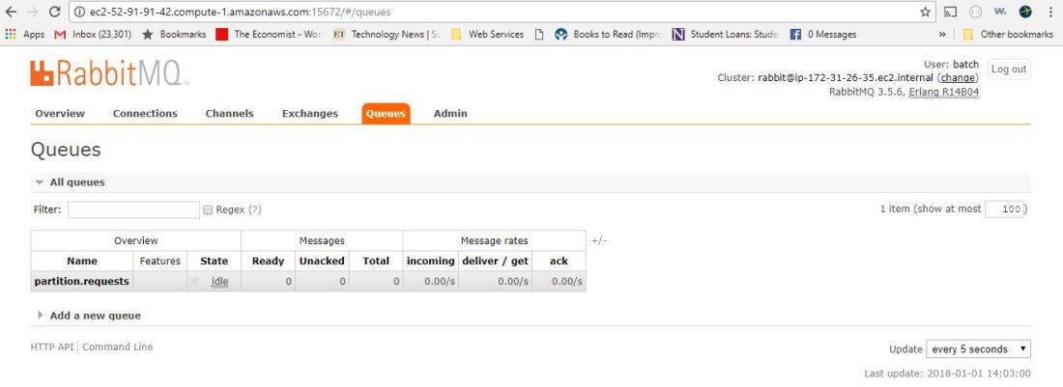Click the +/- column selector
Screen dimensions: 1063x387
[599, 240]
